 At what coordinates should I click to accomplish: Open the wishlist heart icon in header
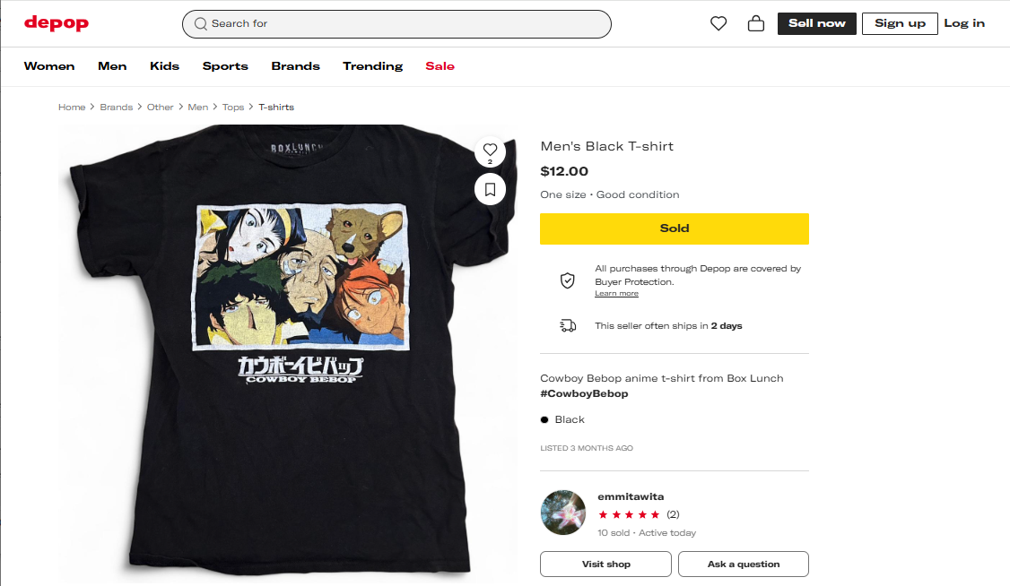coord(718,23)
